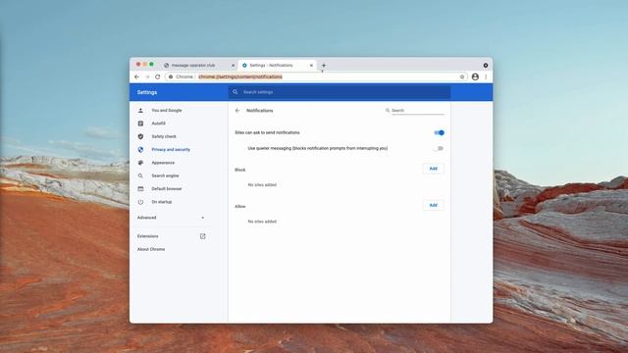628x353 pixels.
Task: Click the Appearance palette icon
Action: pyautogui.click(x=140, y=163)
